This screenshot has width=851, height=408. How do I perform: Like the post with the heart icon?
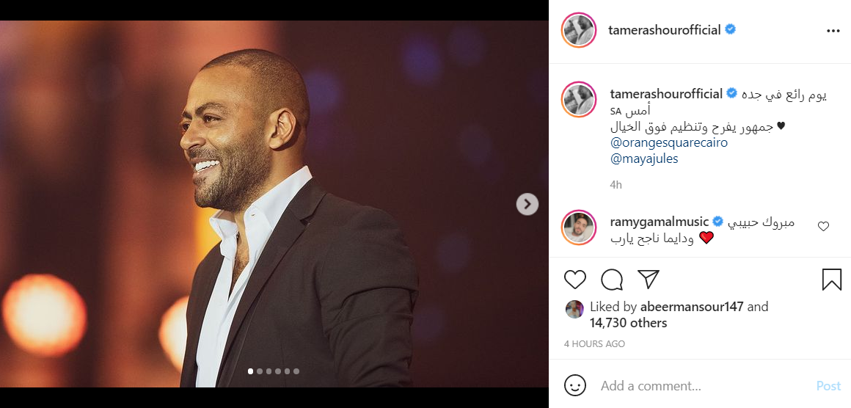coord(575,280)
